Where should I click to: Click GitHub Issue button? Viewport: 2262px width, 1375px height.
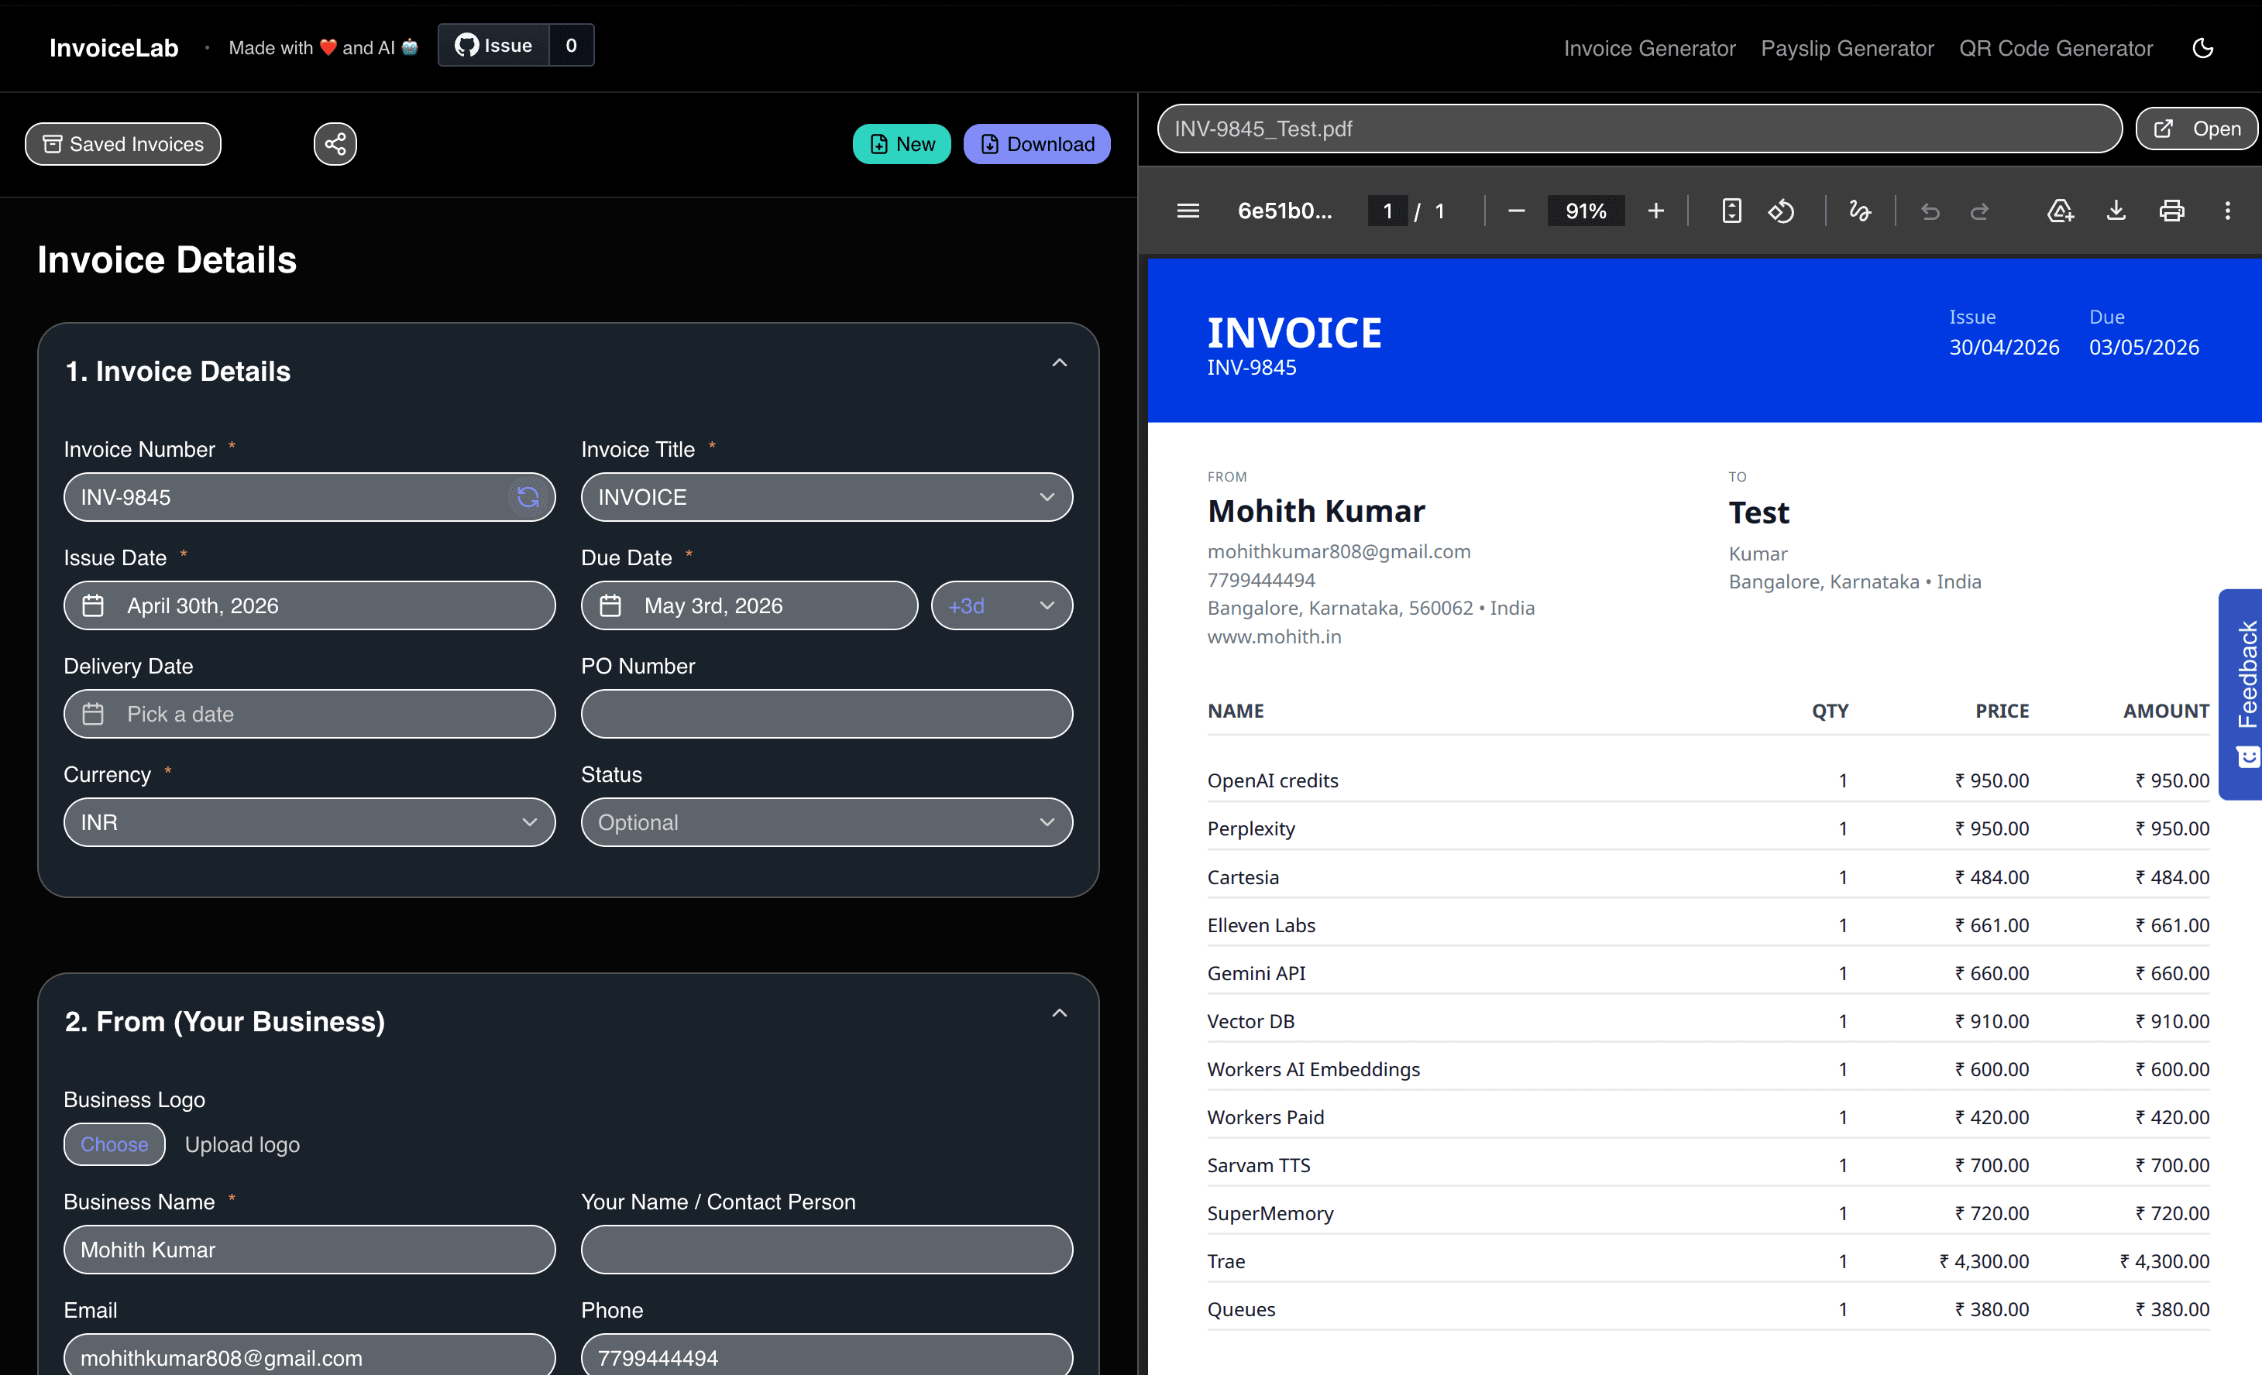tap(494, 45)
